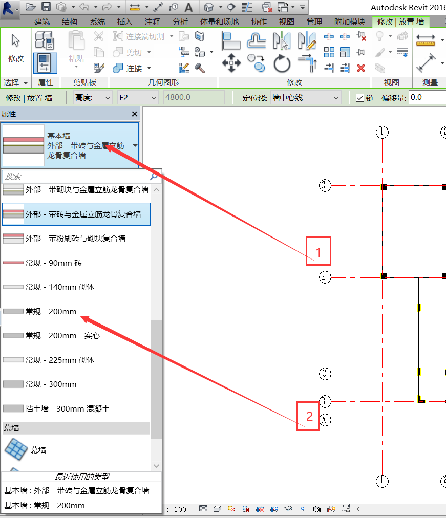The image size is (446, 518).
Task: Click the wall type list vertical scrollbar
Action: click(156, 379)
